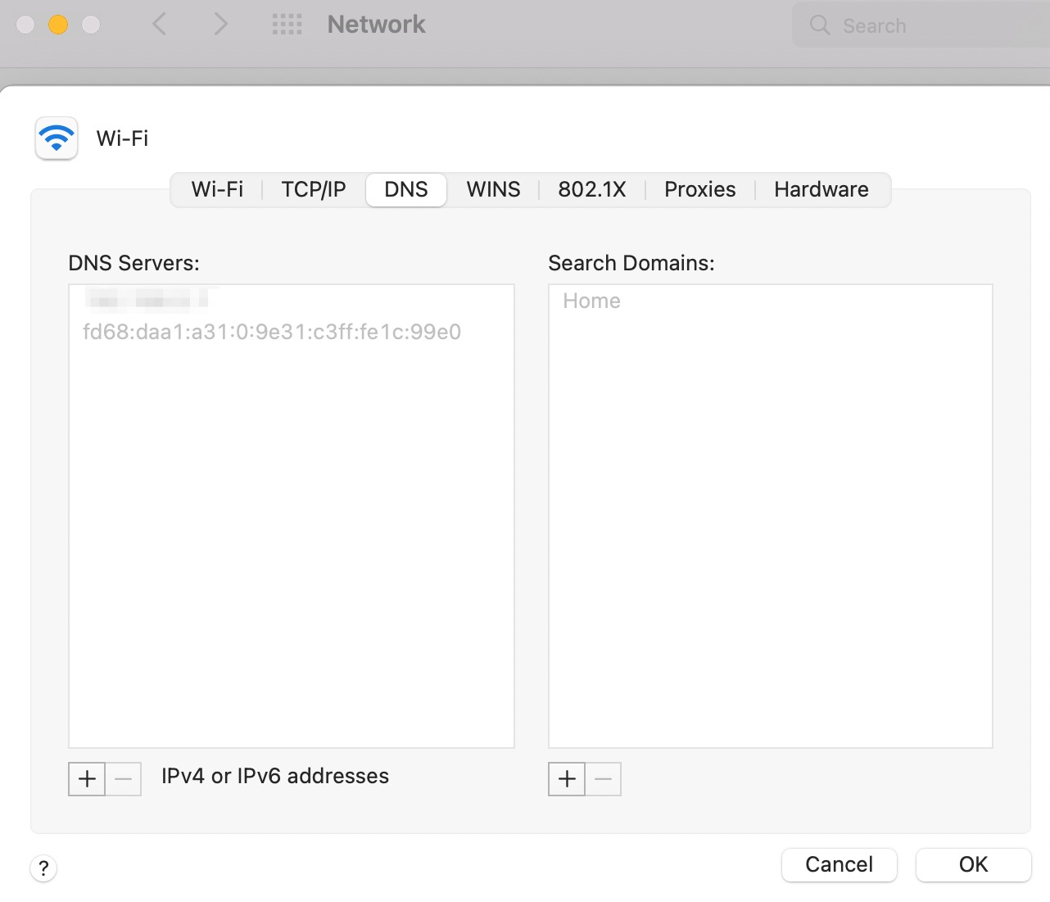Add a search domain with plus button
The width and height of the screenshot is (1050, 902).
tap(567, 779)
